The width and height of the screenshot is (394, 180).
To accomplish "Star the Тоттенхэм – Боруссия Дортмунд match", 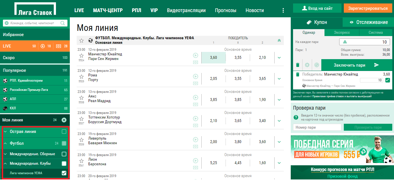I will pos(81,119).
